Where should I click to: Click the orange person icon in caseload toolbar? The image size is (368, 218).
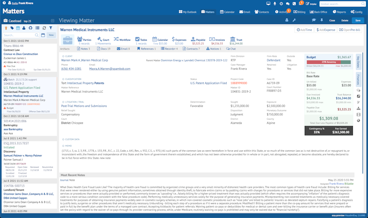click(6, 28)
